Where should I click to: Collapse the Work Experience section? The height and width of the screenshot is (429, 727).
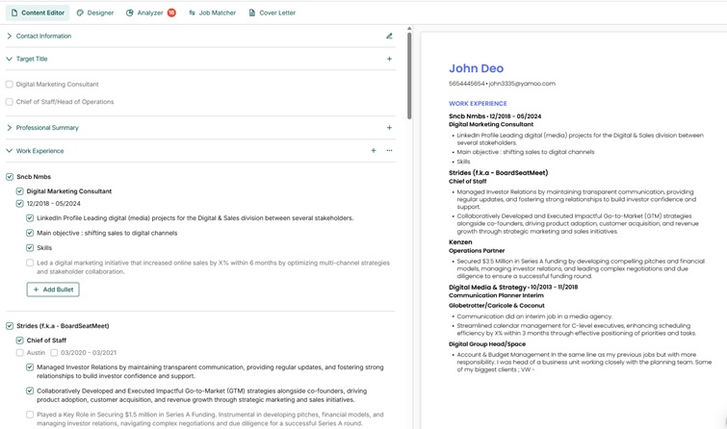pos(10,151)
